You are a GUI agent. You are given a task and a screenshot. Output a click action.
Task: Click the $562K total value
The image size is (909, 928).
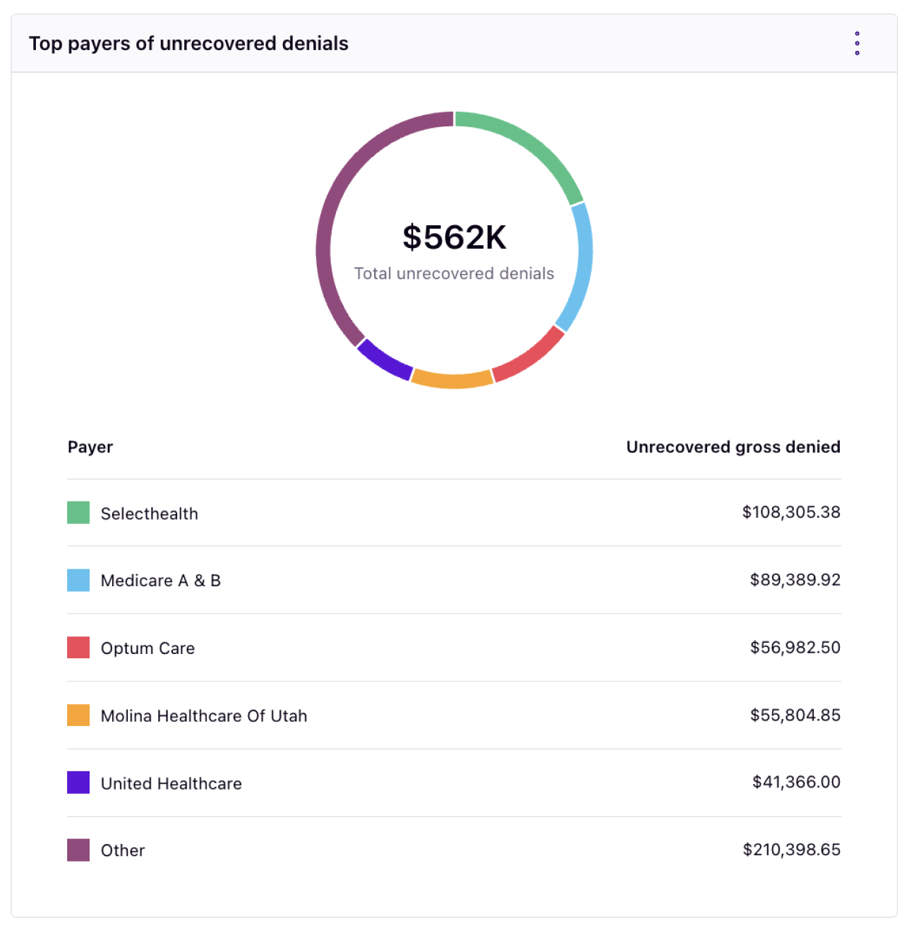coord(454,237)
